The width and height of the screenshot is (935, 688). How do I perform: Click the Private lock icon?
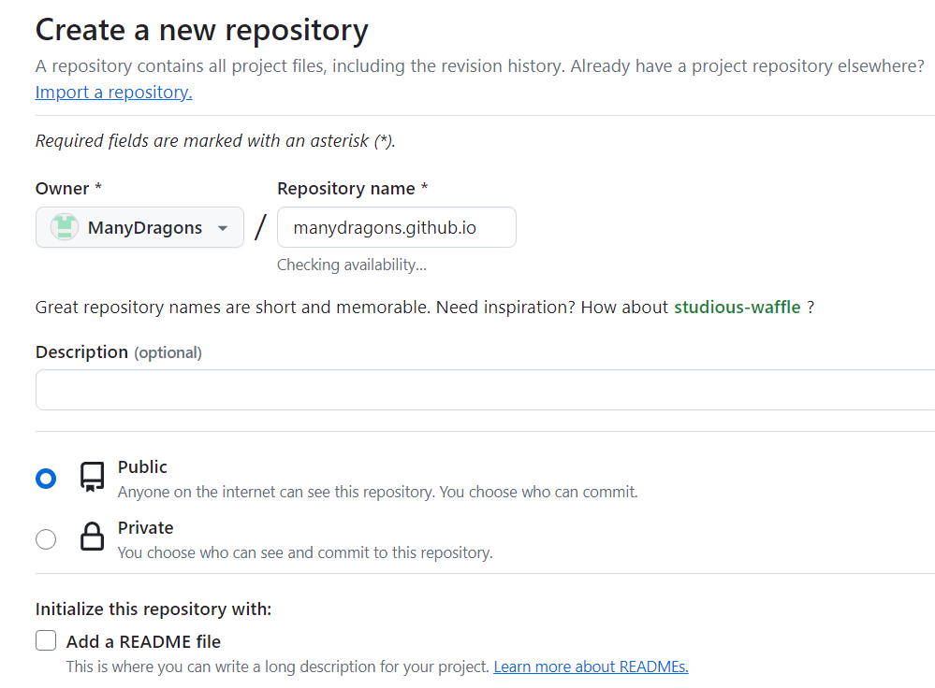tap(92, 537)
